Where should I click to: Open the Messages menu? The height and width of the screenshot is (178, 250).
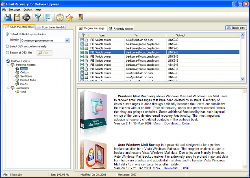tap(15, 9)
